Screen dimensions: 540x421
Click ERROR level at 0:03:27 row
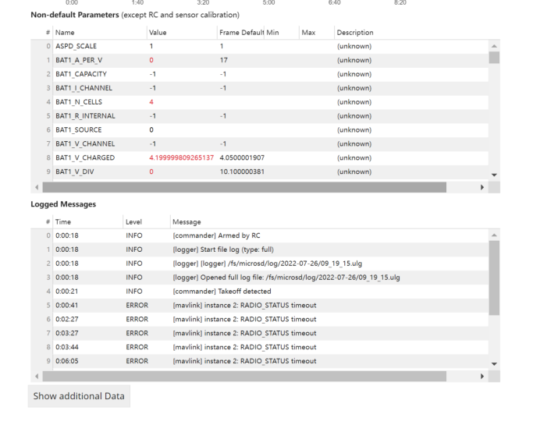coord(137,333)
